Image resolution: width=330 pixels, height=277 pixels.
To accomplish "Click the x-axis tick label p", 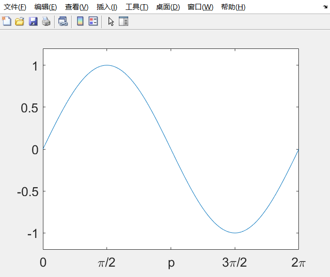I will coord(171,263).
